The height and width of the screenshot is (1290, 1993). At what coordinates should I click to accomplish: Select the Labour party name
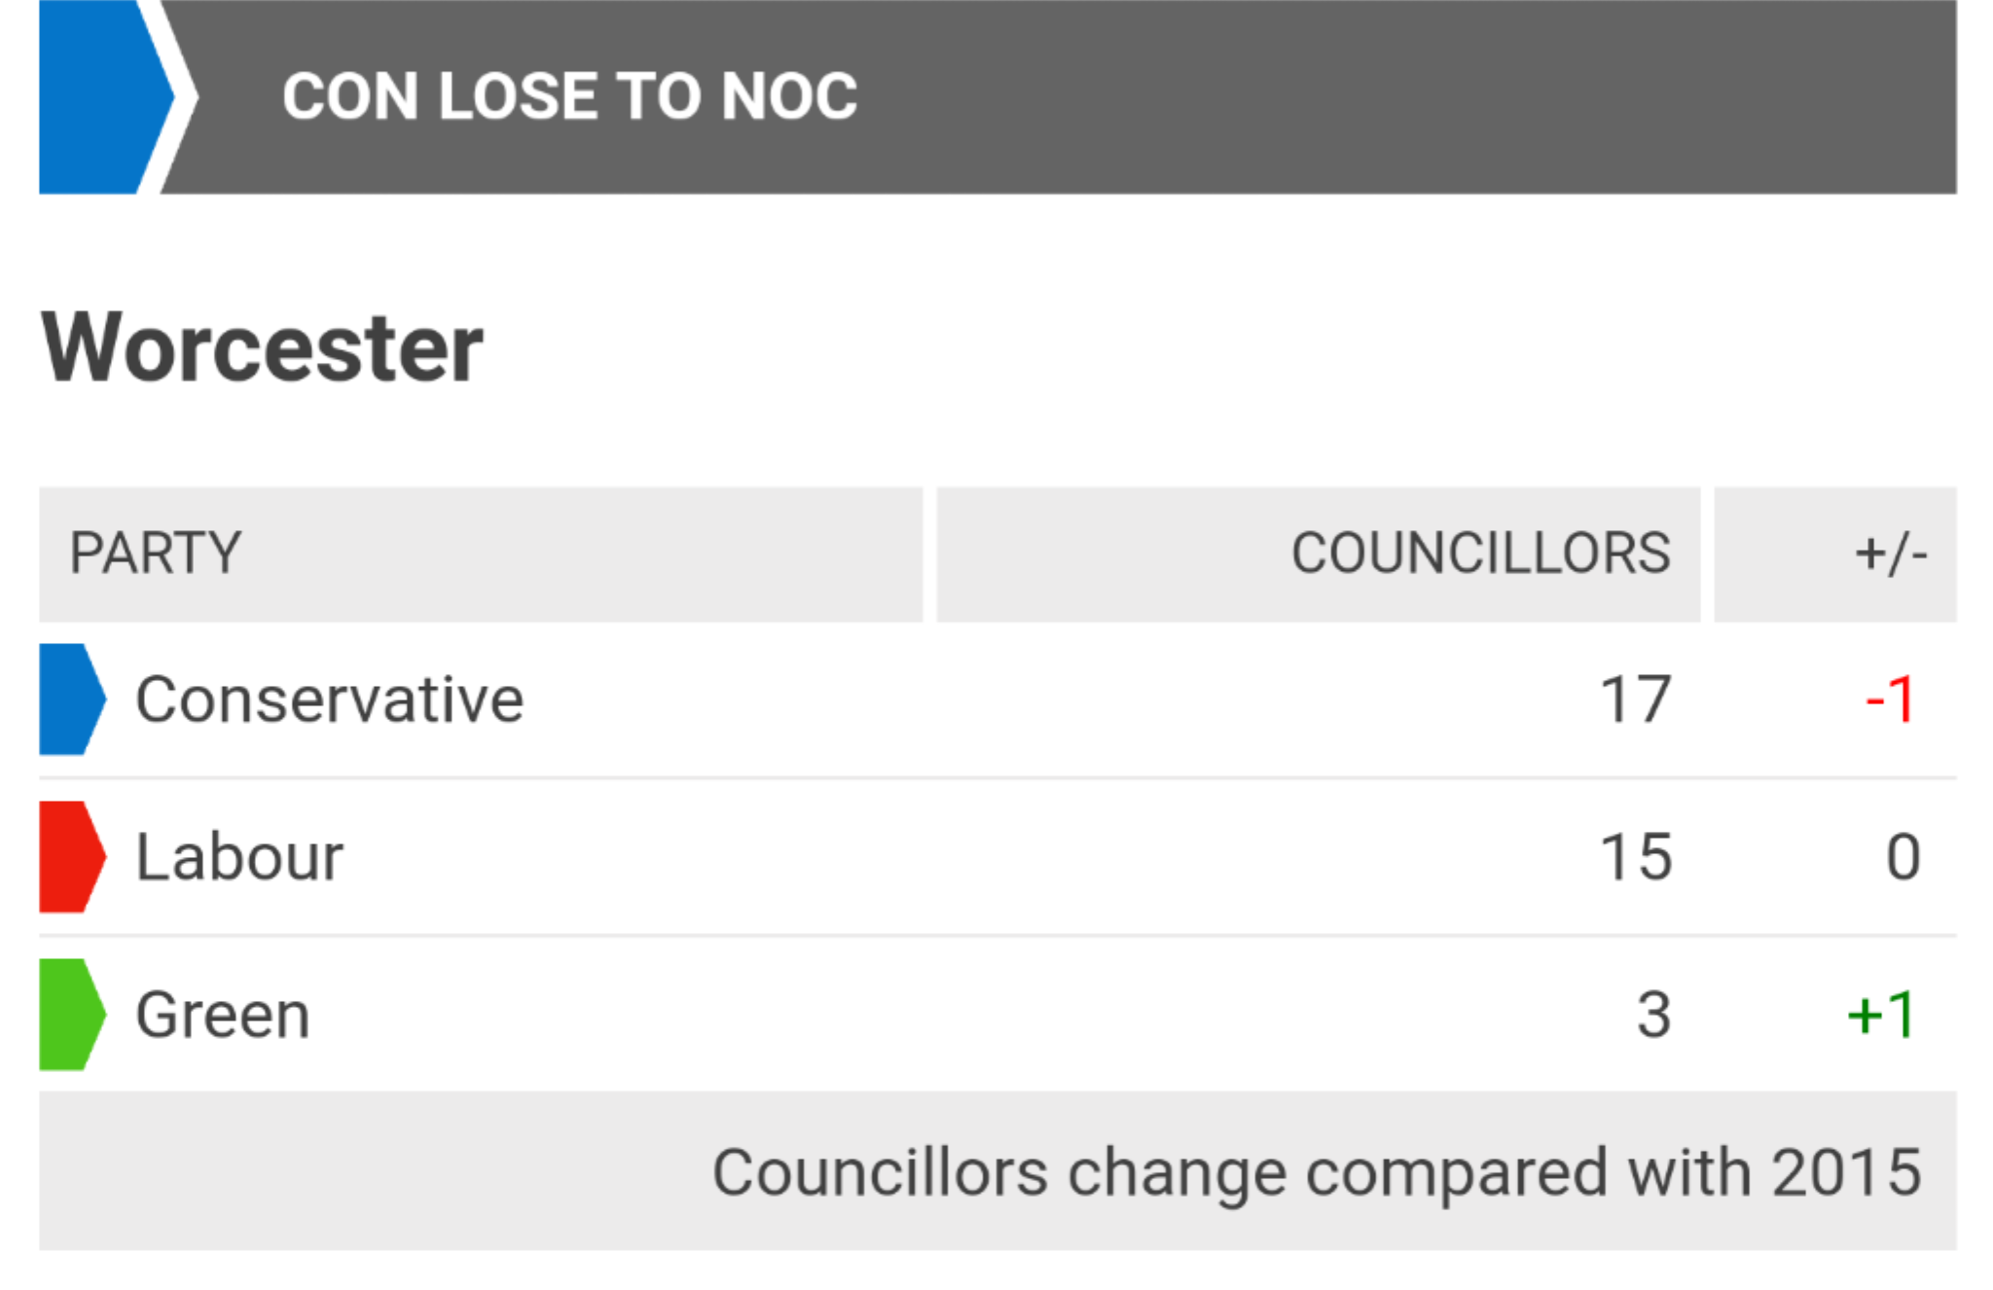point(239,857)
